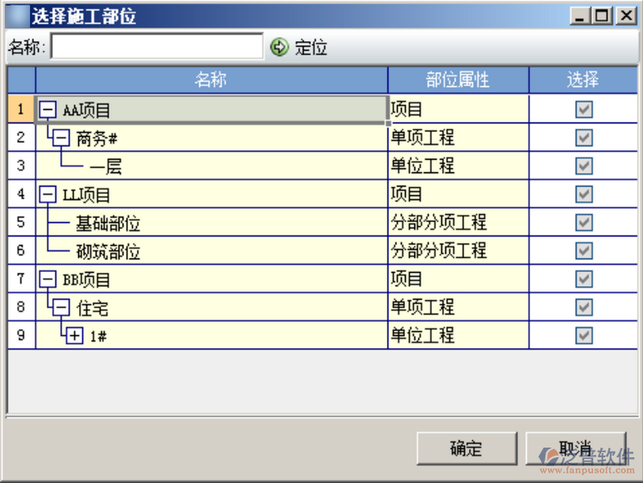Viewport: 643px width, 483px height.
Task: Click the 取消 cancel button
Action: pos(575,448)
